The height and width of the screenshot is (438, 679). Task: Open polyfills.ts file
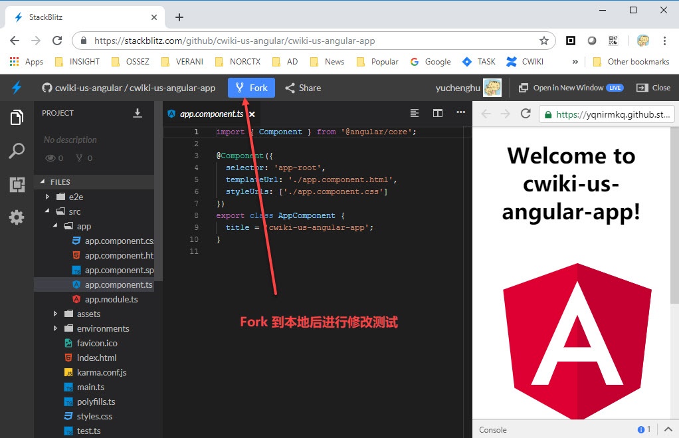coord(90,401)
